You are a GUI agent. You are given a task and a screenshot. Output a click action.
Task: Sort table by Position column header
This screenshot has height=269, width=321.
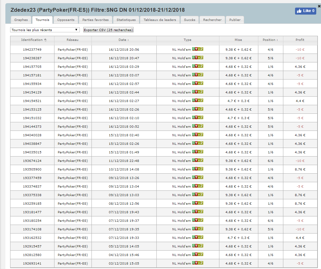pos(270,40)
